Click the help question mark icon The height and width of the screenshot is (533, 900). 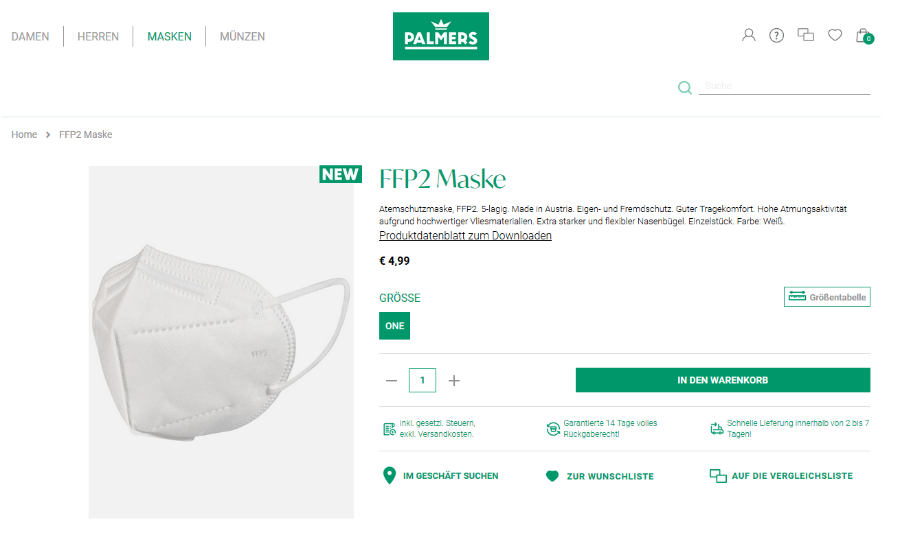776,35
